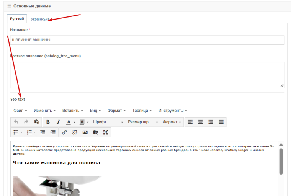Increase indent of the paragraph

click(x=53, y=132)
